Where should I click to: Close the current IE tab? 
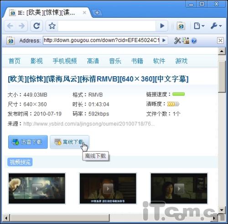point(84,13)
